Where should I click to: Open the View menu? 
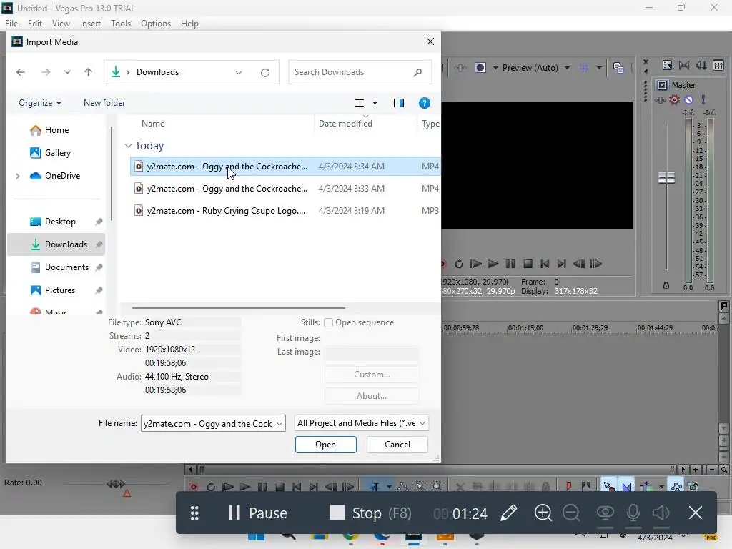click(61, 24)
